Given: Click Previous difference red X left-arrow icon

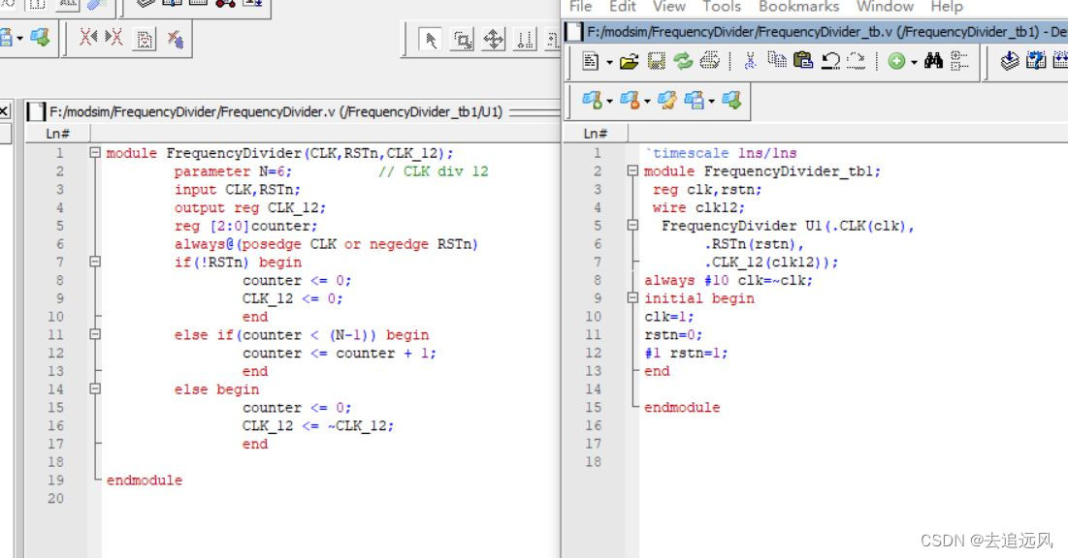Looking at the screenshot, I should coord(88,37).
